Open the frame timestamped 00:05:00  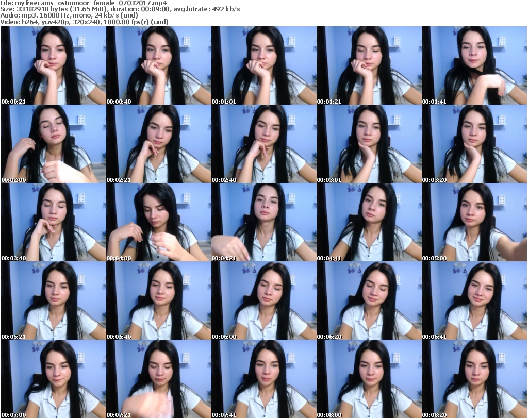(474, 222)
